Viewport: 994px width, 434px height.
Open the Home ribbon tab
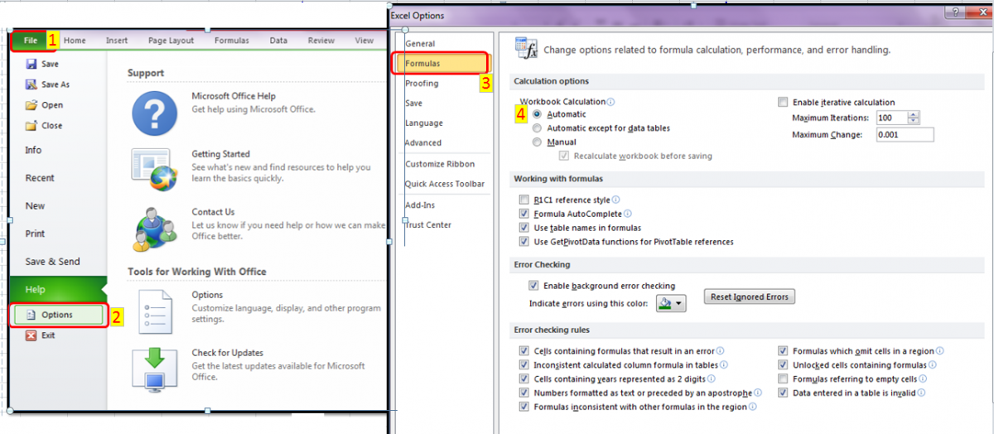[75, 40]
